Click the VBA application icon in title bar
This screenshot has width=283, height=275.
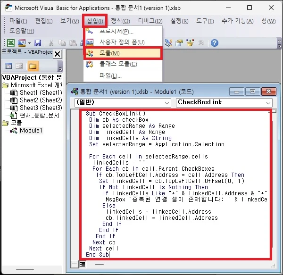(x=8, y=8)
